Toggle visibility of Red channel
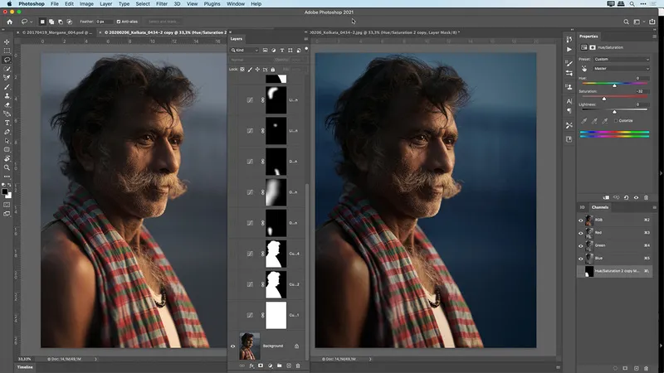Image resolution: width=664 pixels, height=373 pixels. coord(581,233)
